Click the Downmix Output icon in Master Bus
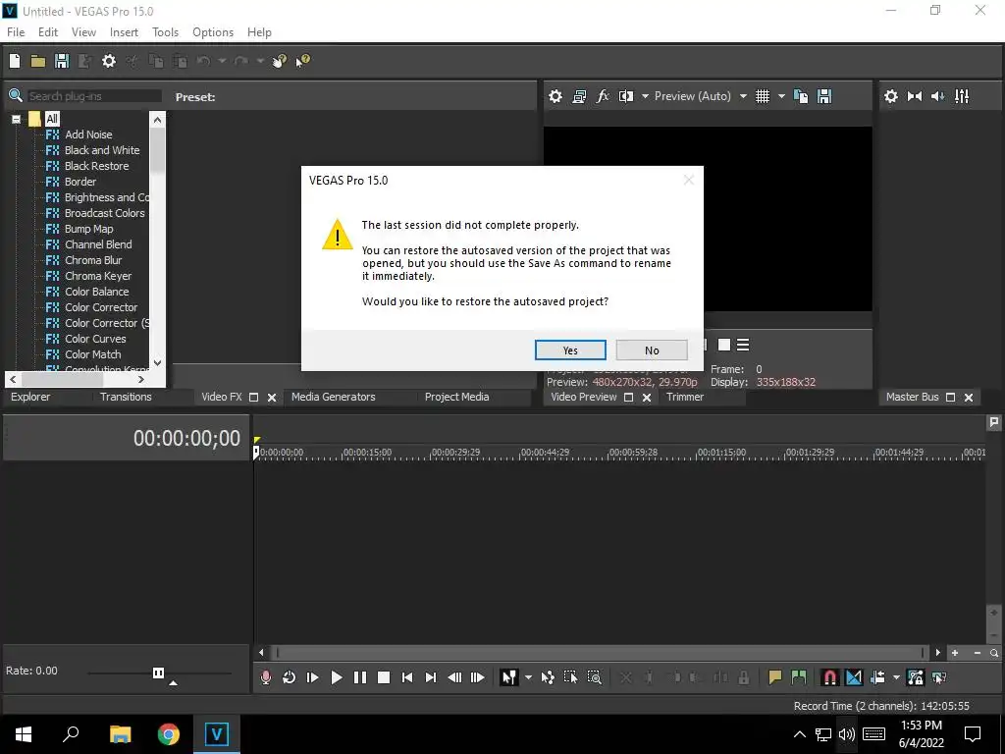This screenshot has width=1005, height=754. (915, 96)
